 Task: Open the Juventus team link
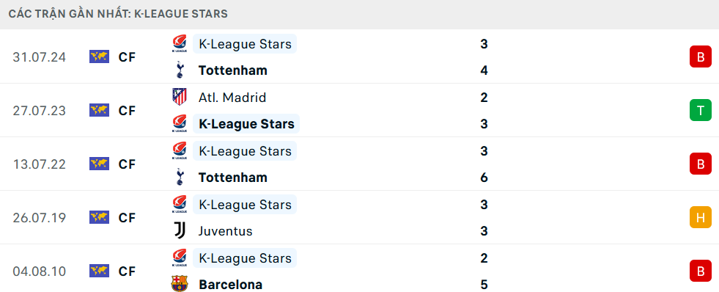click(x=225, y=231)
